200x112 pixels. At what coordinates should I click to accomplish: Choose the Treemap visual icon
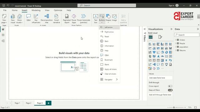[170, 52]
